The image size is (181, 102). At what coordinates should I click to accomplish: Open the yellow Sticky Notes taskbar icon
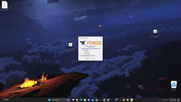click(128, 100)
